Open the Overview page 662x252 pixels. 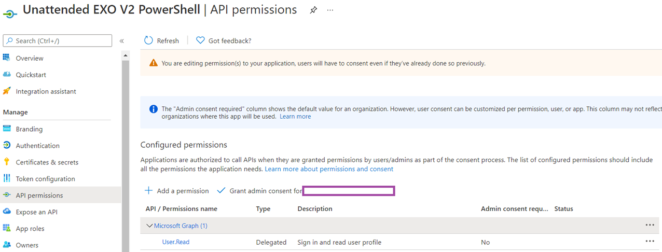tap(30, 58)
